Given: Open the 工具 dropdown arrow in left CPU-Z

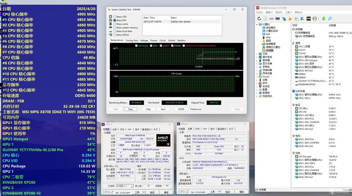Looking at the screenshot, I should pyautogui.click(x=144, y=192).
